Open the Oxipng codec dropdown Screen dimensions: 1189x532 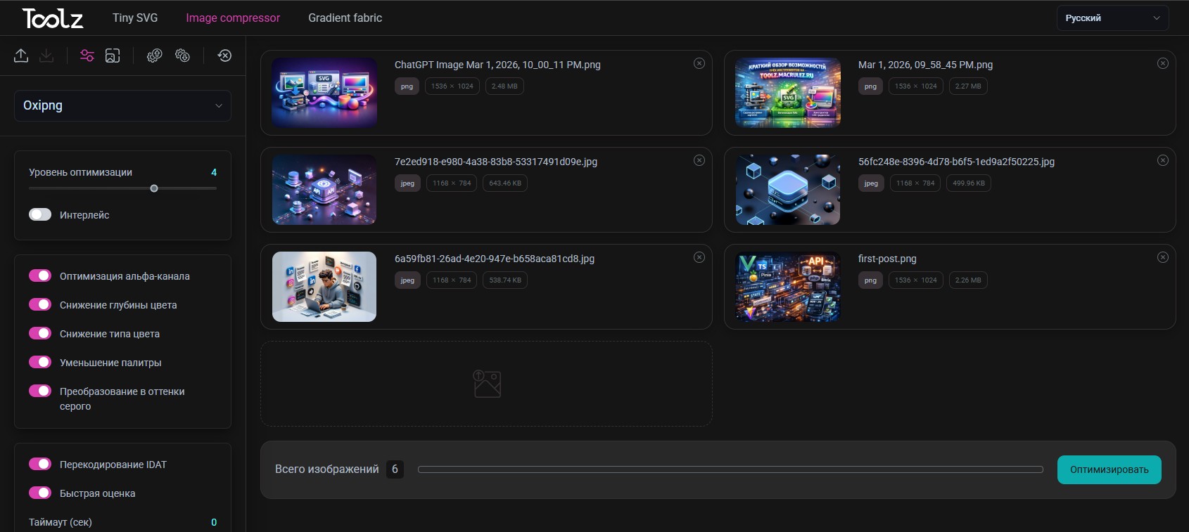122,105
